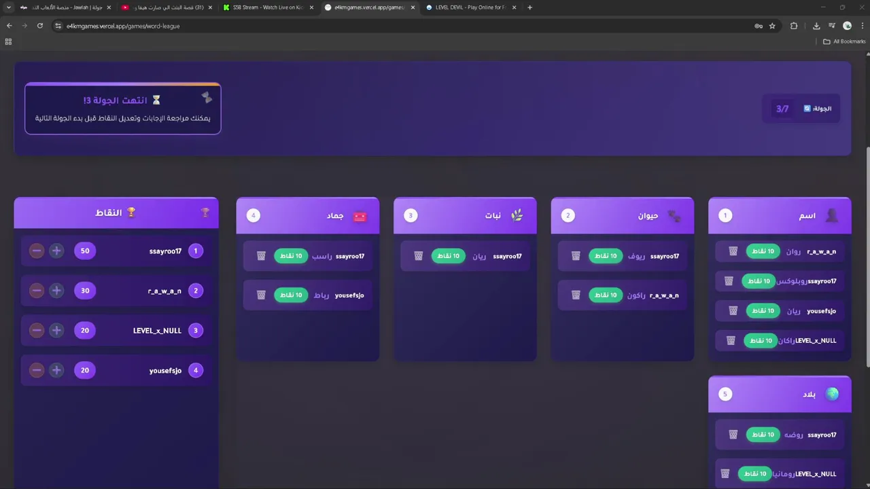Switch to the LEVEL DEVIL tab
Screen dimensions: 870x489
point(470,7)
